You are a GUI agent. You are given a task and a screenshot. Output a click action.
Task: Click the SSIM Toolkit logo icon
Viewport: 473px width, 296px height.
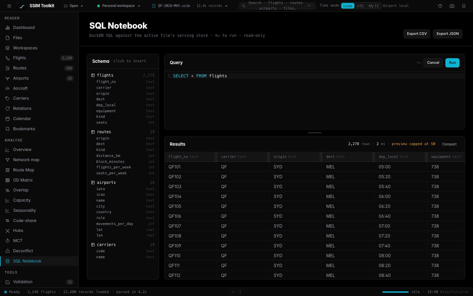22,6
